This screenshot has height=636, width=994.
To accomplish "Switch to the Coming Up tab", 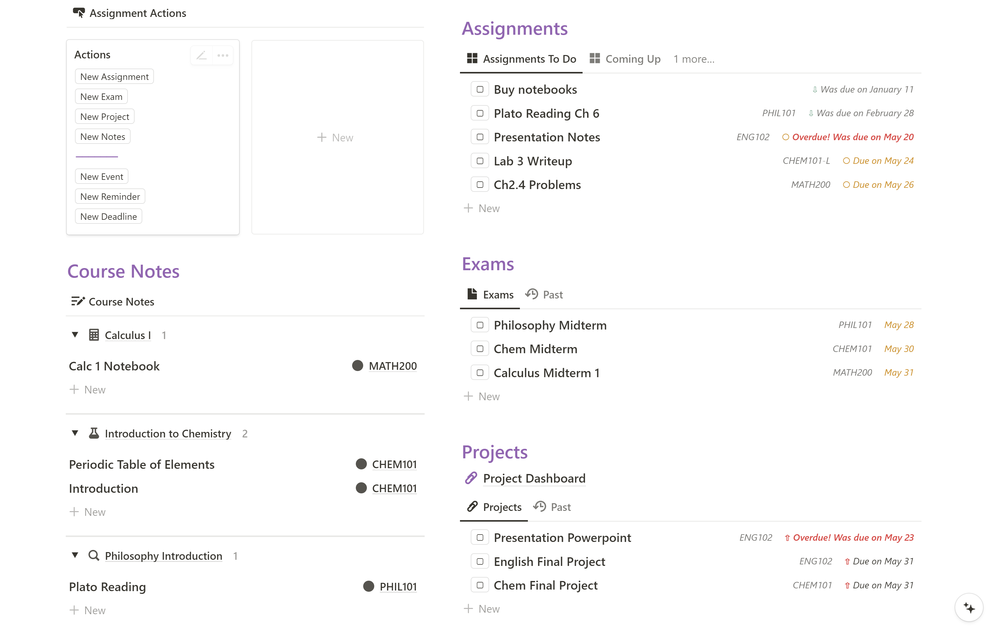I will point(625,59).
